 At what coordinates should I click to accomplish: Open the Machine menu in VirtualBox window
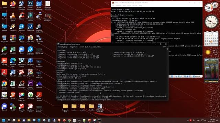(x=118, y=5)
